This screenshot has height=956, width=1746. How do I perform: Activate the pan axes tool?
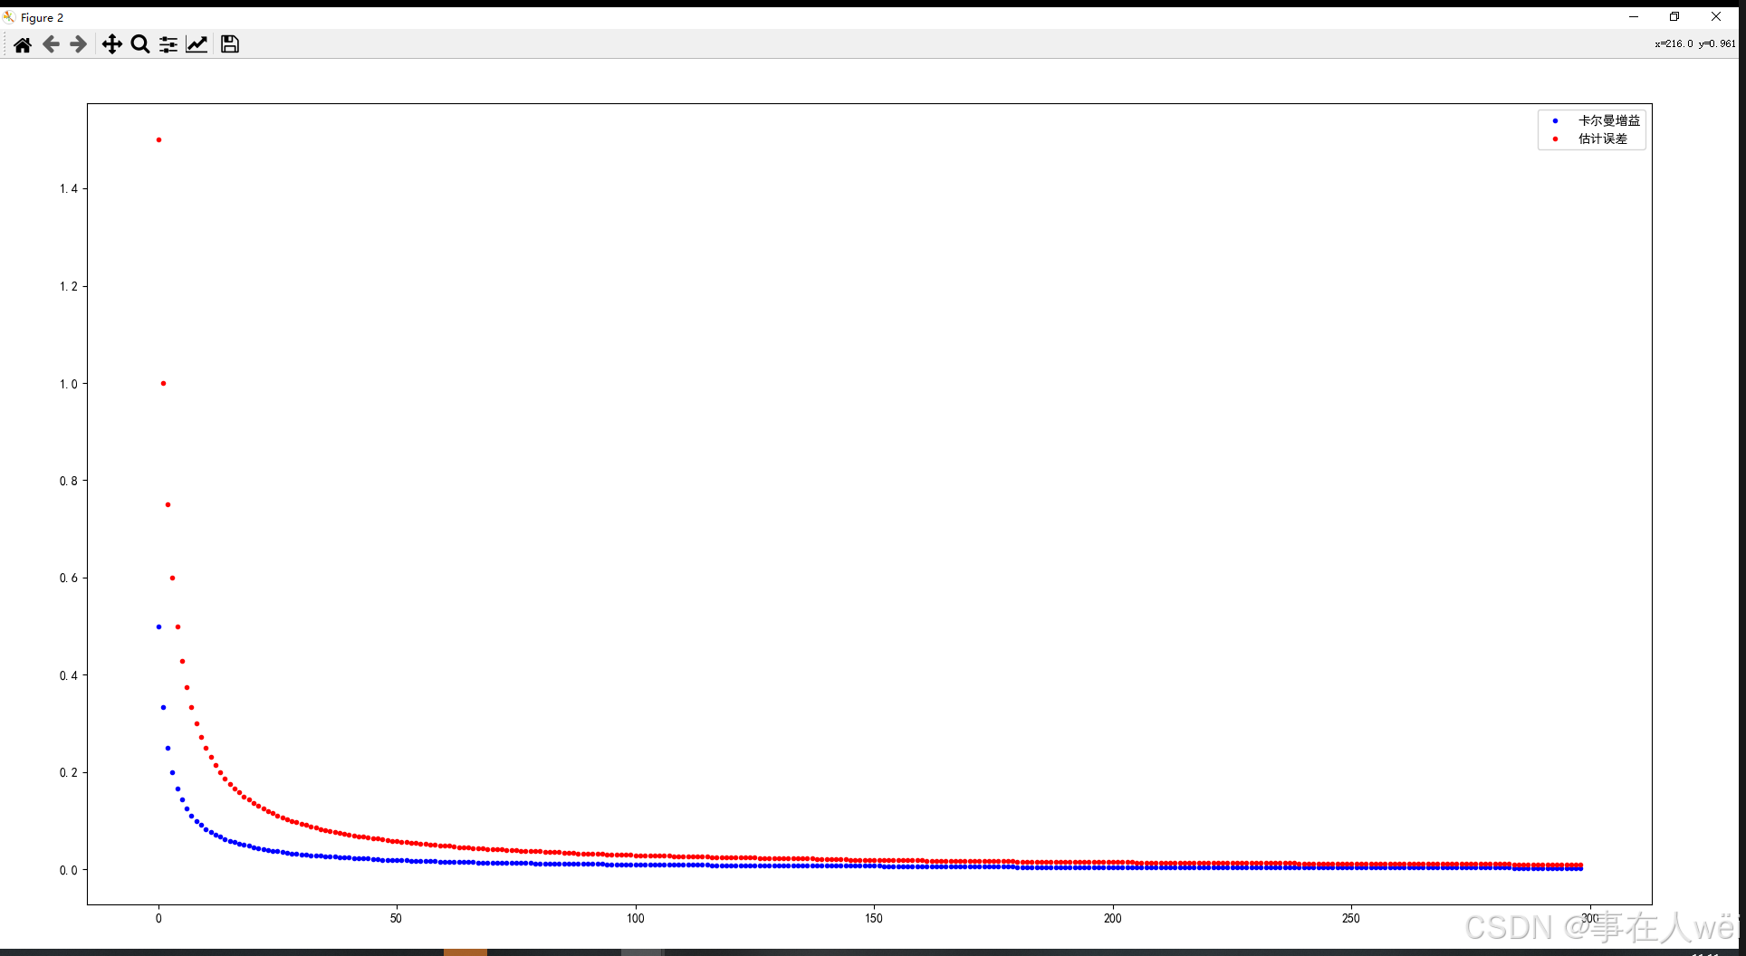pyautogui.click(x=111, y=44)
